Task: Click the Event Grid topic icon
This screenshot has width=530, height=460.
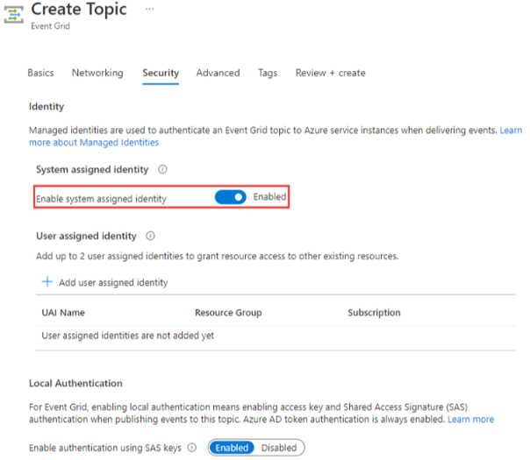Action: click(x=14, y=15)
